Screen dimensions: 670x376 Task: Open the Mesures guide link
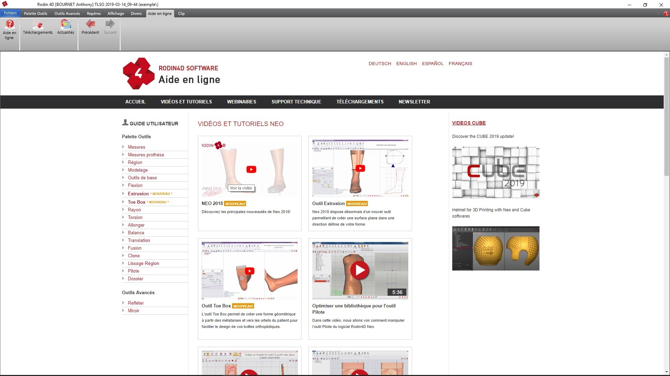coord(136,147)
